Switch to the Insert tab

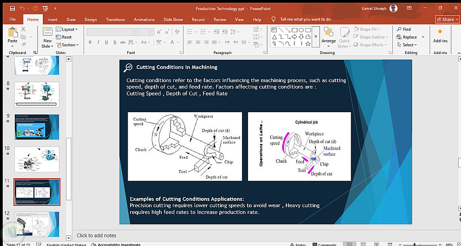[x=53, y=19]
